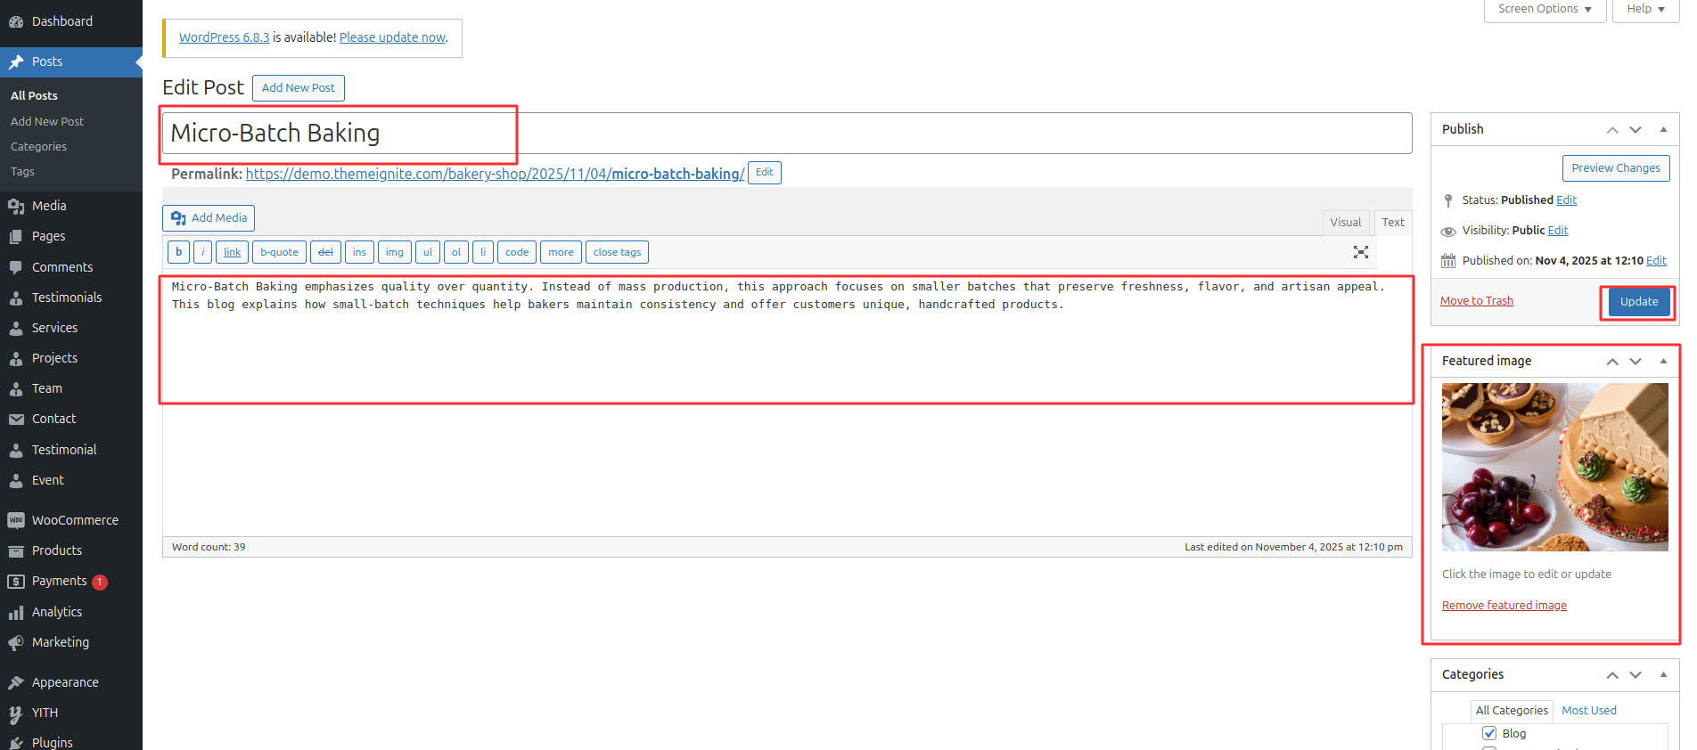1697x750 pixels.
Task: Click the Analytics bar chart icon
Action: [x=16, y=612]
